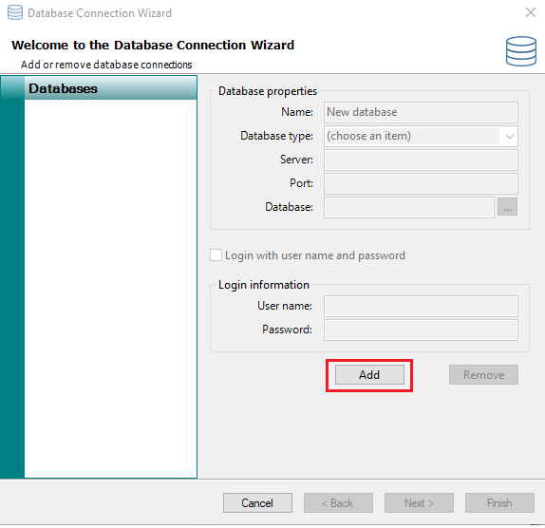Click the database icon in the title bar

pos(15,13)
